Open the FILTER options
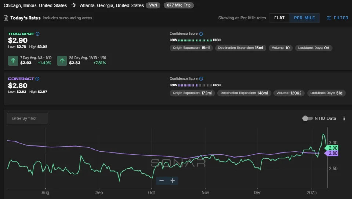This screenshot has height=199, width=352. pyautogui.click(x=337, y=18)
